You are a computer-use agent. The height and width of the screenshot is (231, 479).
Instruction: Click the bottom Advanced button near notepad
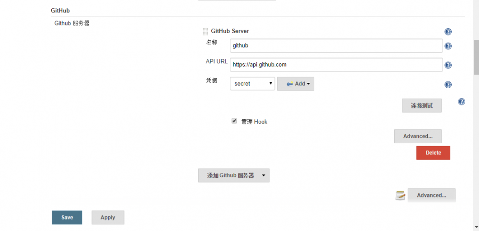pos(432,195)
